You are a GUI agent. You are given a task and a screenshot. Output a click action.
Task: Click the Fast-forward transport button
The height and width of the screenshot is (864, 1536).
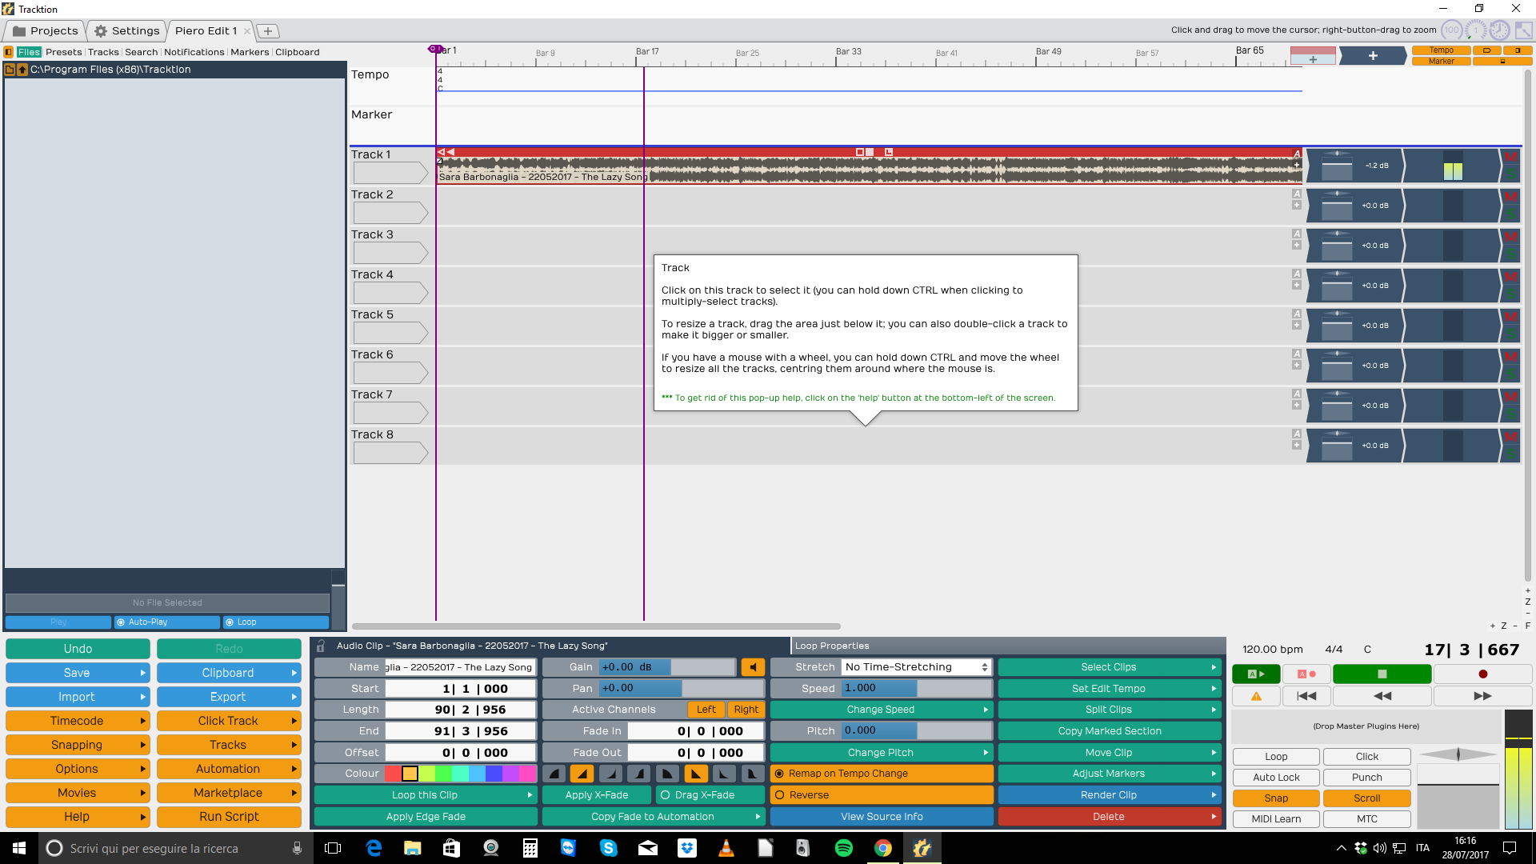click(1482, 696)
